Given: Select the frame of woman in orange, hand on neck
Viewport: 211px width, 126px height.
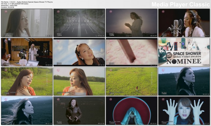Looking at the screenshot, I should [x=27, y=82].
